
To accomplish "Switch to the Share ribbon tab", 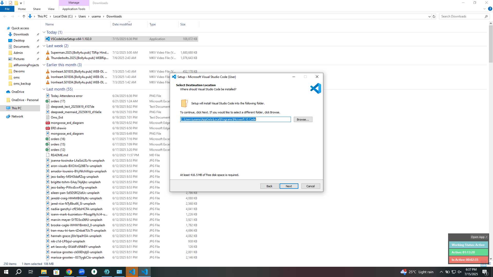I will [37, 9].
